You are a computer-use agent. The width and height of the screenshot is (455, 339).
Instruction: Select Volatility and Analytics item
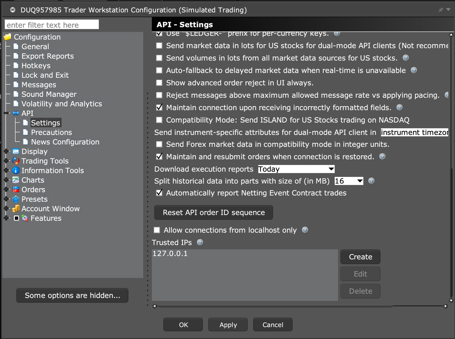click(x=61, y=104)
